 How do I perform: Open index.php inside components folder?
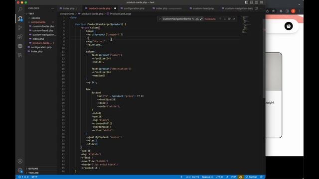[x=38, y=39]
